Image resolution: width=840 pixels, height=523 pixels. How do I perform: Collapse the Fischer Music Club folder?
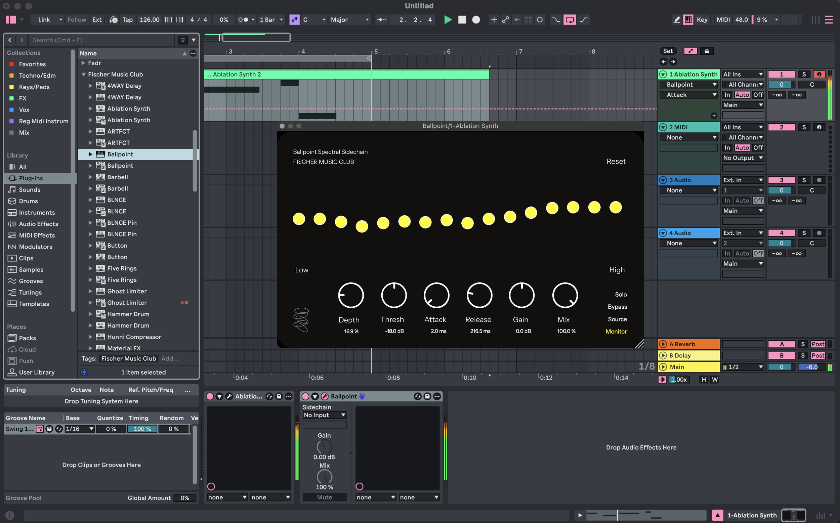pos(83,74)
